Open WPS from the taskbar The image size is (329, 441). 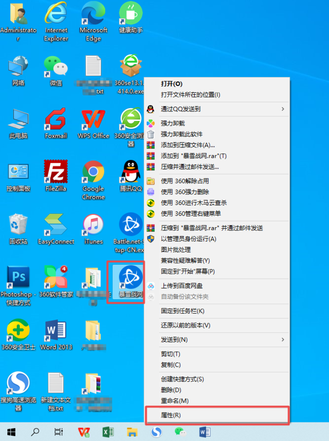coord(84,432)
